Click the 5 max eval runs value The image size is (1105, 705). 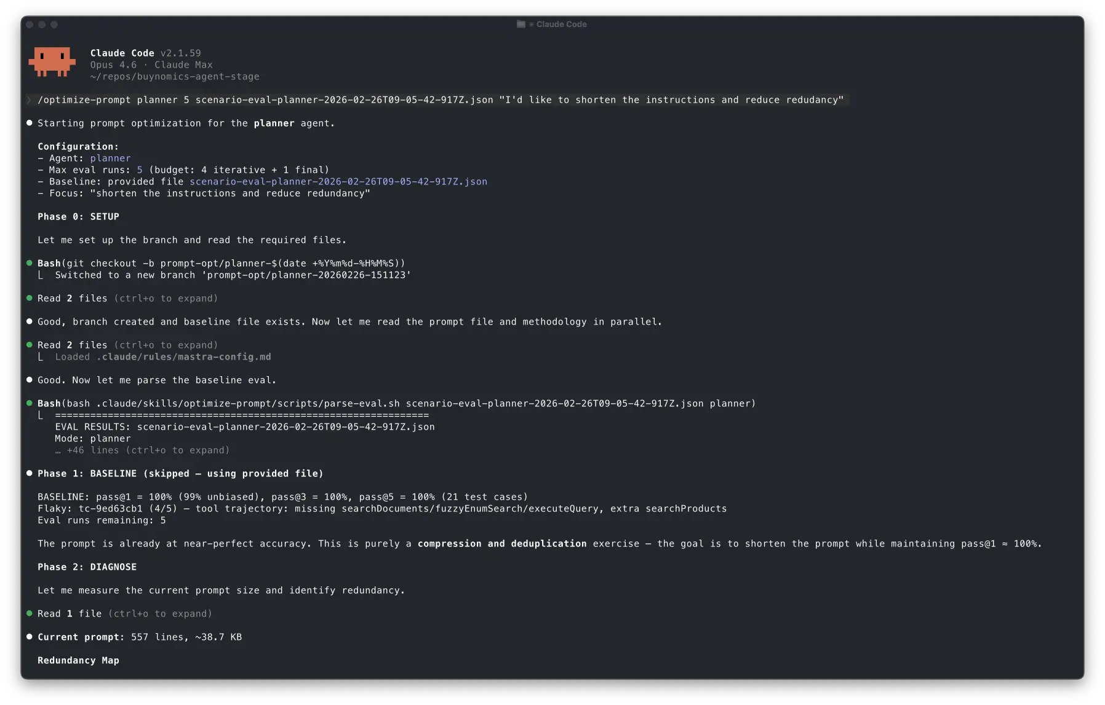[139, 170]
